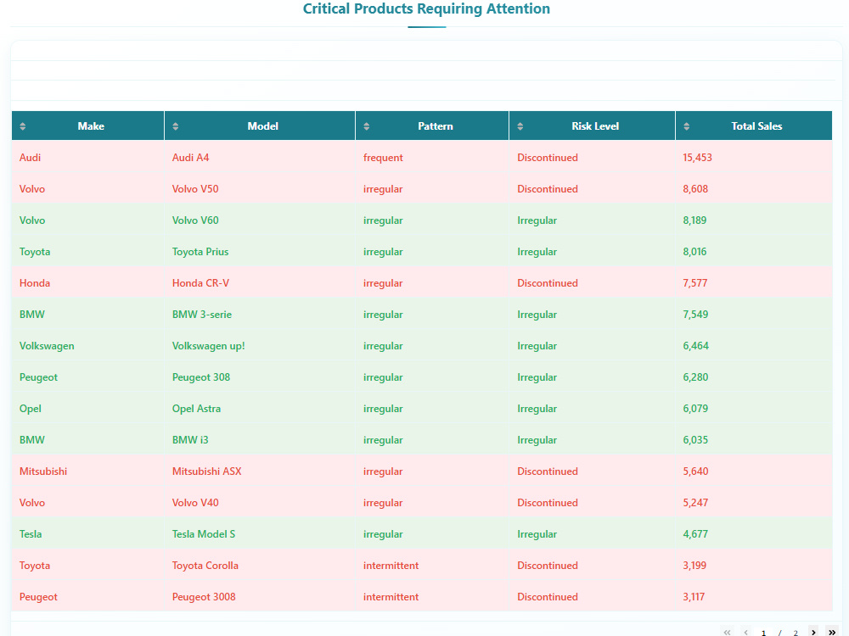Click the Total Sales value 6,280
Image resolution: width=849 pixels, height=636 pixels.
(695, 377)
